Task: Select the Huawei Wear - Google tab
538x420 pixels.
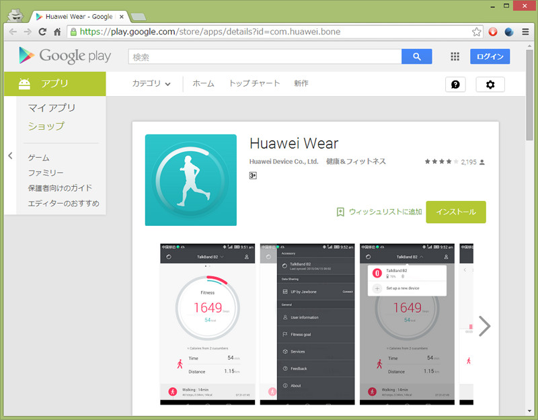Action: [79, 16]
